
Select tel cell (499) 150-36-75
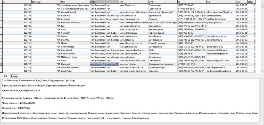pyautogui.click(x=192, y=43)
